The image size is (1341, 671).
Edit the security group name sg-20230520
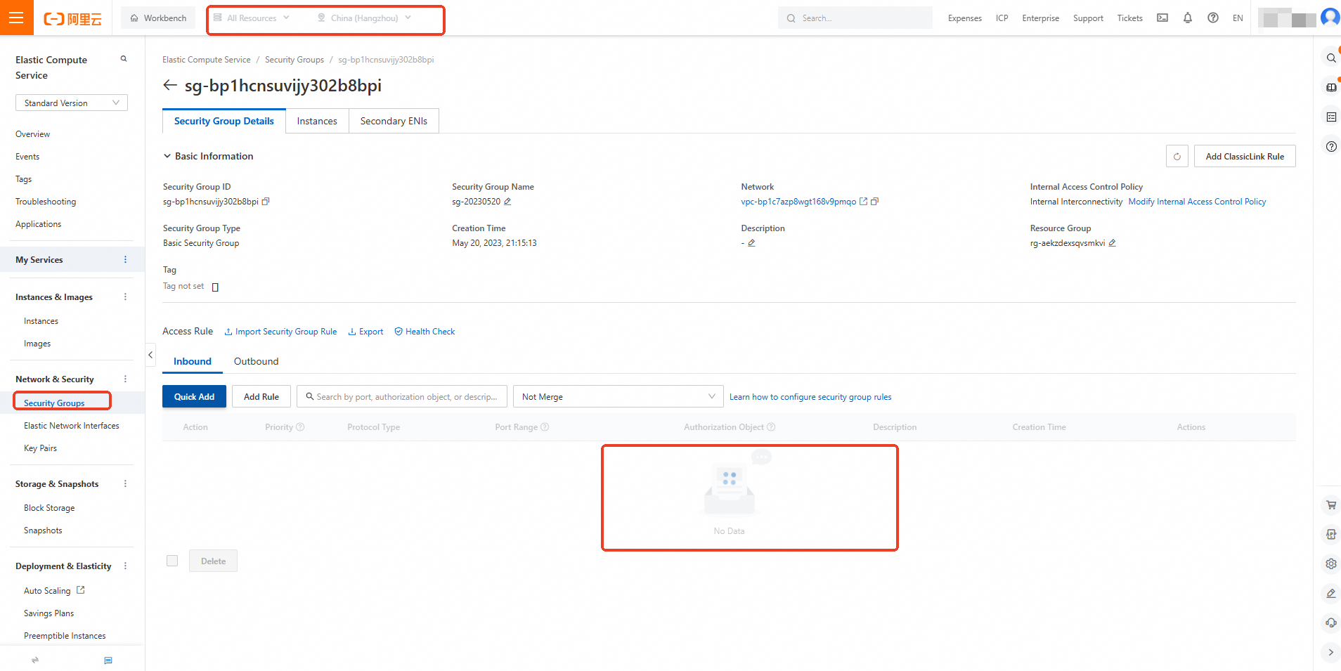507,202
